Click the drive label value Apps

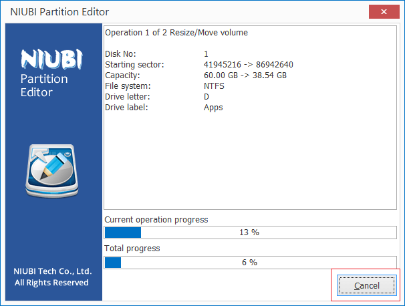point(213,108)
